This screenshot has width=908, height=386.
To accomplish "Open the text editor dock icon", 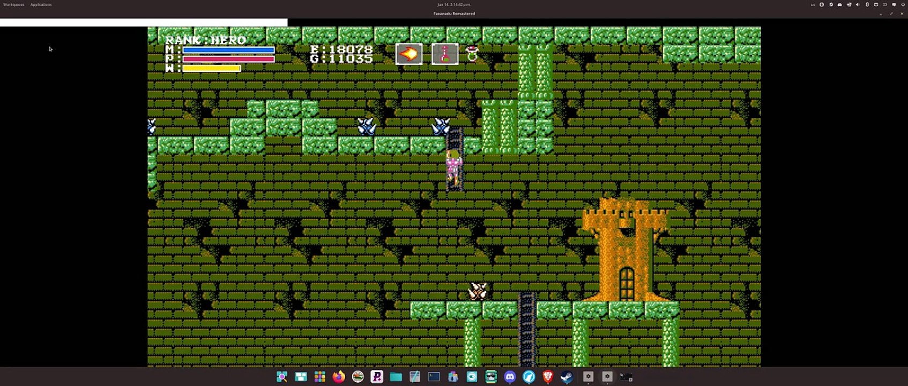I will pos(415,377).
